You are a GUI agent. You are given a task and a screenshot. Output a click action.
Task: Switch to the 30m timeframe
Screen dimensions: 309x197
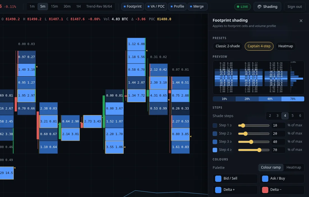coord(67,6)
